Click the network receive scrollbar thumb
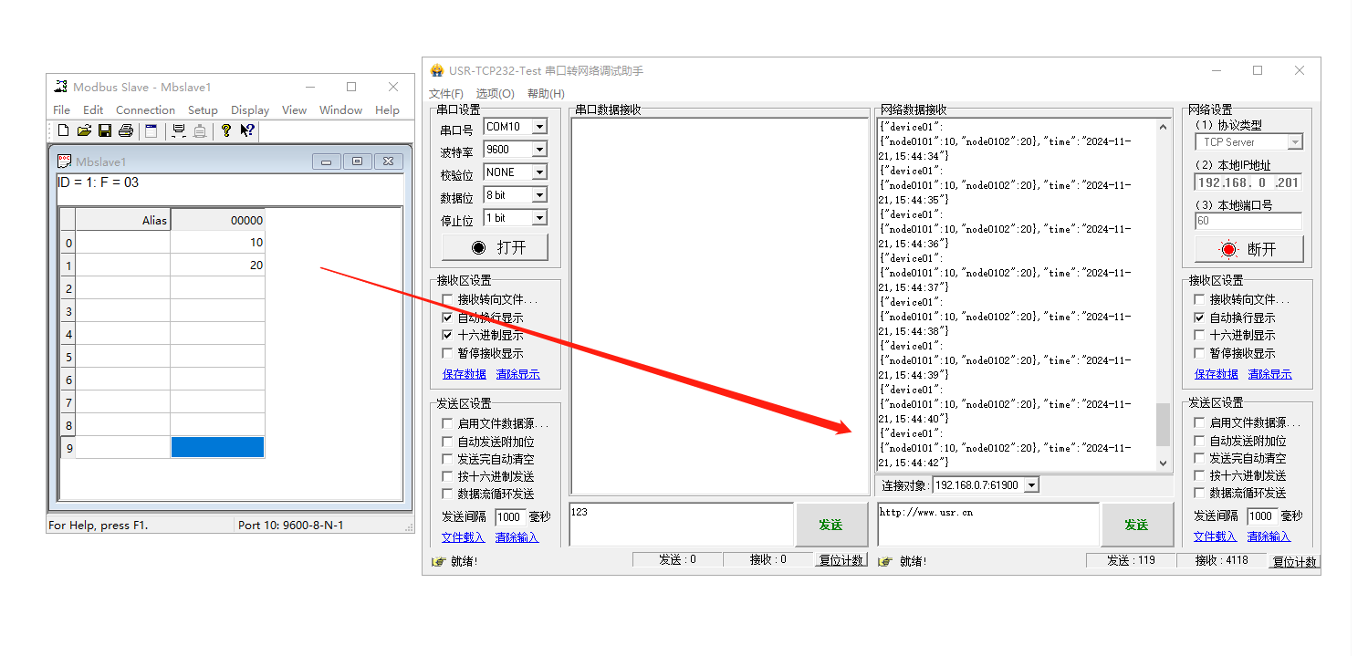This screenshot has width=1368, height=656. [x=1163, y=425]
